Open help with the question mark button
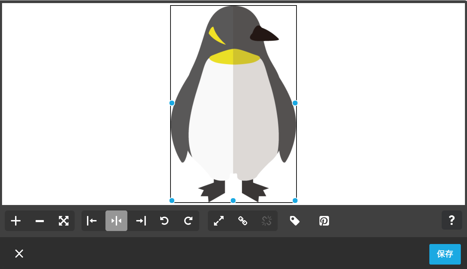The width and height of the screenshot is (467, 269). tap(452, 220)
